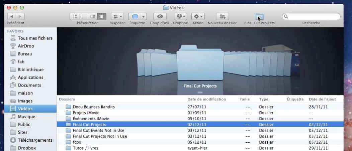Sort by the Taille column header
This screenshot has width=352, height=151.
coord(245,99)
